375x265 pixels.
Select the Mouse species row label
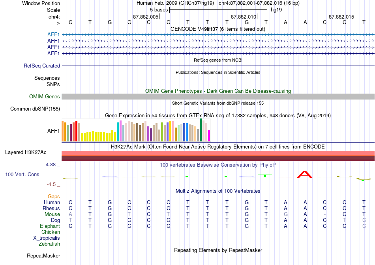[52, 214]
